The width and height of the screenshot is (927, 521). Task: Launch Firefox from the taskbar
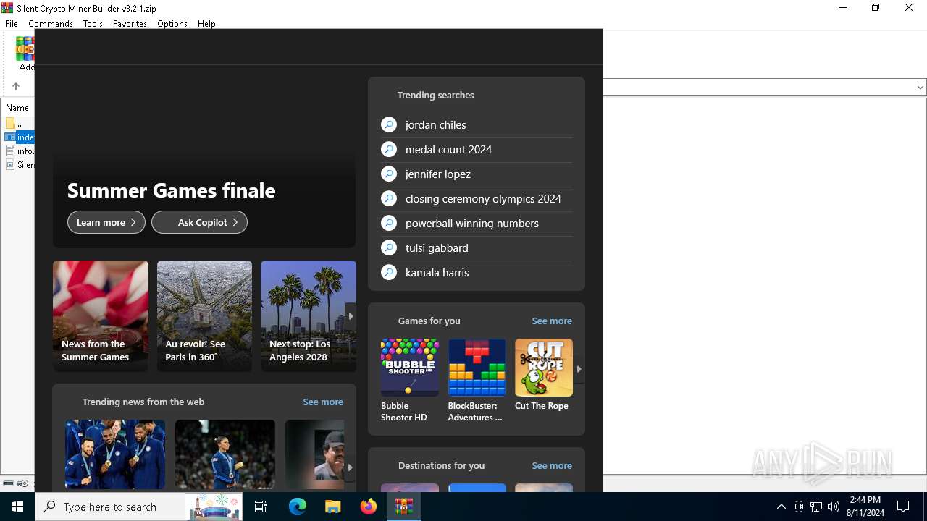click(x=369, y=507)
